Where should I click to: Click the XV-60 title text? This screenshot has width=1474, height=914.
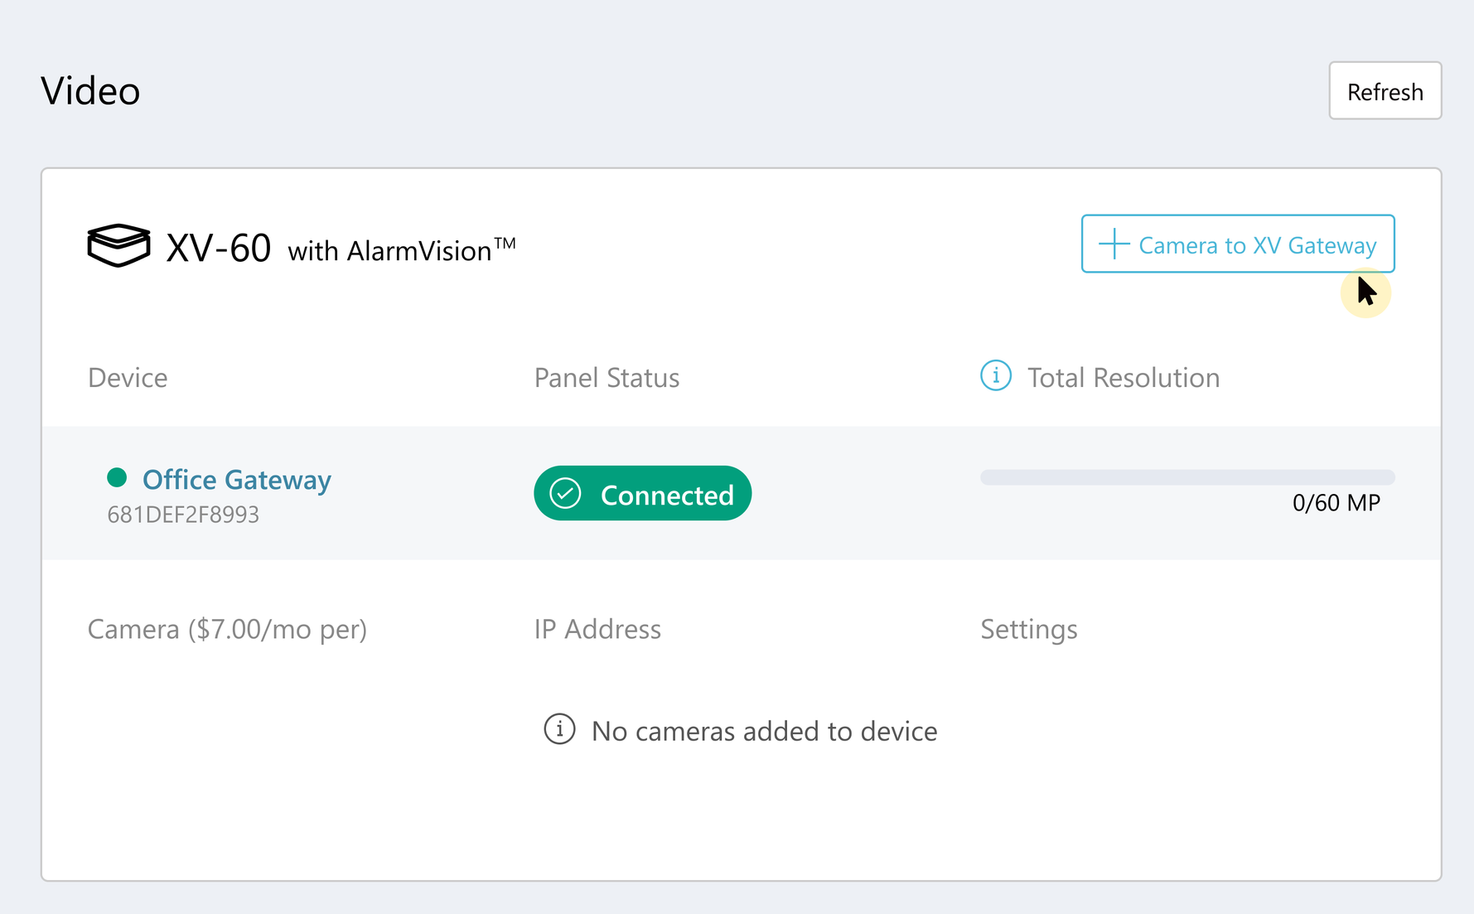click(x=218, y=248)
